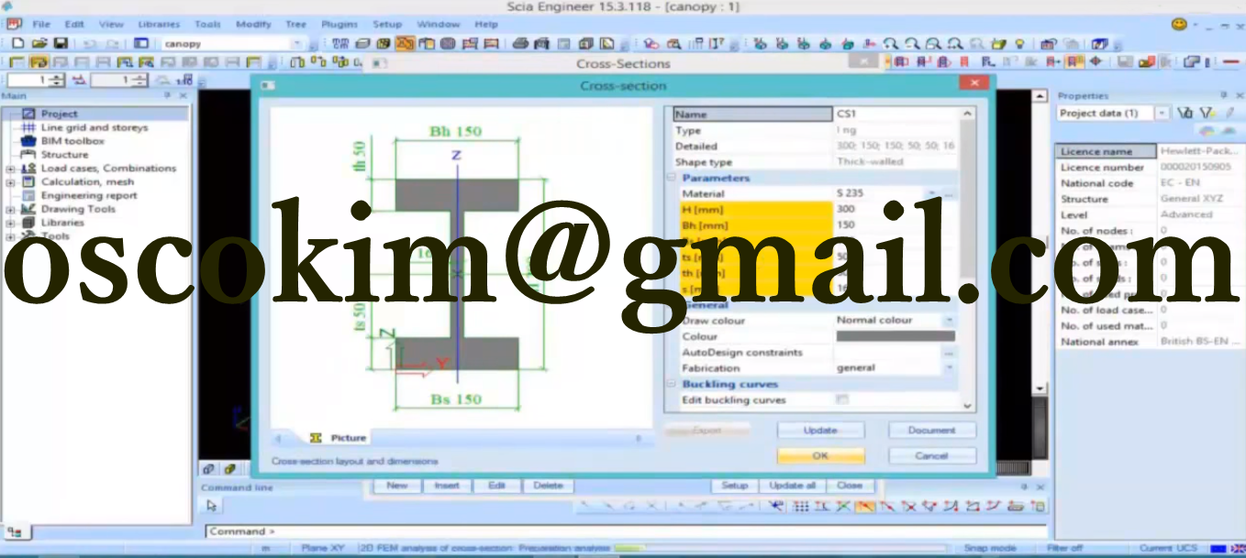Collapse the Buckling curves group
The image size is (1246, 558).
click(671, 384)
